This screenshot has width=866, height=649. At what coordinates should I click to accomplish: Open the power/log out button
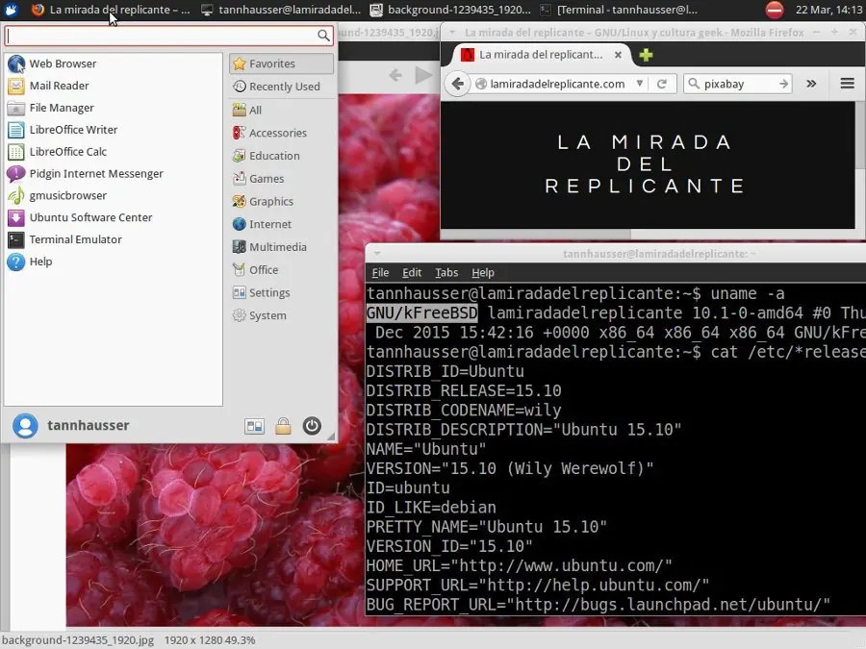point(312,426)
